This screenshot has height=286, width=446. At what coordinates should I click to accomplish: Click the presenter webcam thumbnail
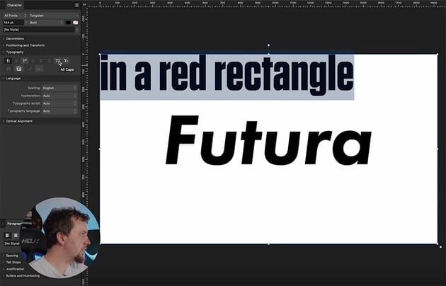coord(60,238)
